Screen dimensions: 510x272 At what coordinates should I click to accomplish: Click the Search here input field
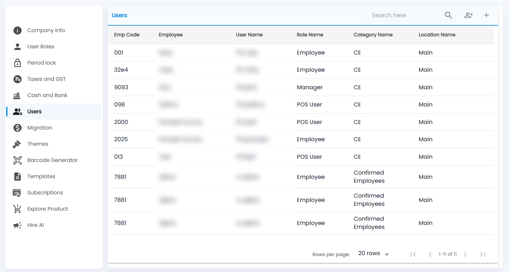(x=404, y=15)
